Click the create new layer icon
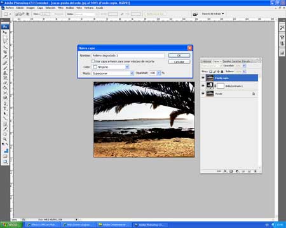Image resolution: width=286 pixels, height=228 pixels. (250, 171)
